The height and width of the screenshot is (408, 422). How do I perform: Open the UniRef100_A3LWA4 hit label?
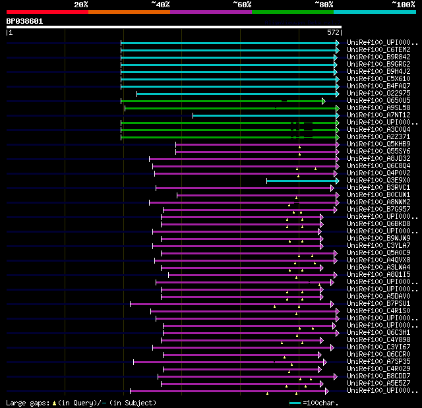[378, 268]
